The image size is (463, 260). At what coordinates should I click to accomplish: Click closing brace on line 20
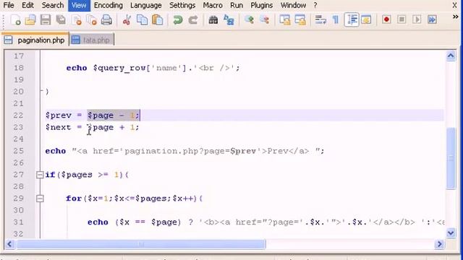[47, 92]
